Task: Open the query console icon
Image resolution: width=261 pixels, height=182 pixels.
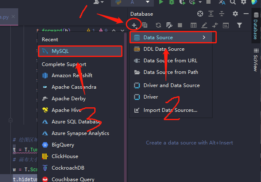Action: point(226,26)
